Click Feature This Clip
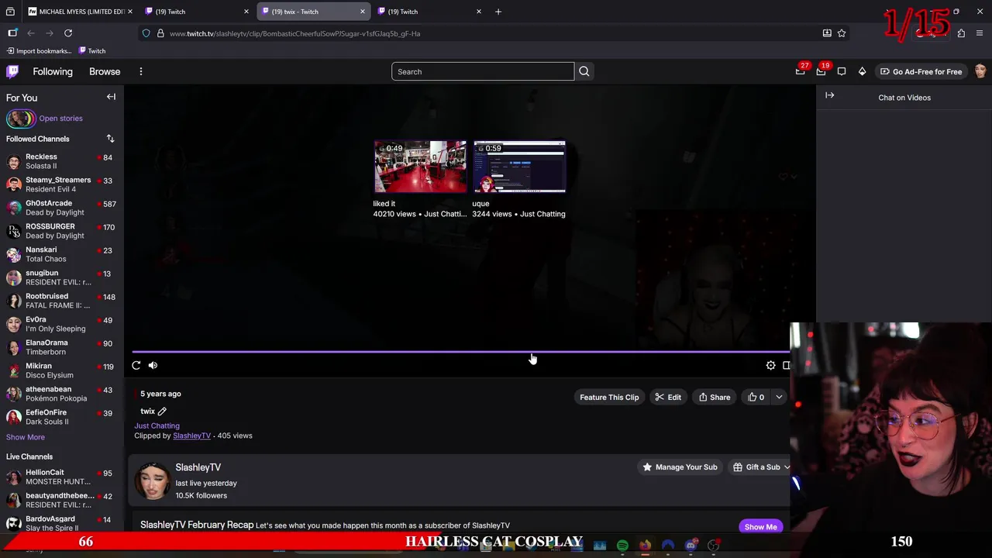This screenshot has width=992, height=558. coord(609,397)
